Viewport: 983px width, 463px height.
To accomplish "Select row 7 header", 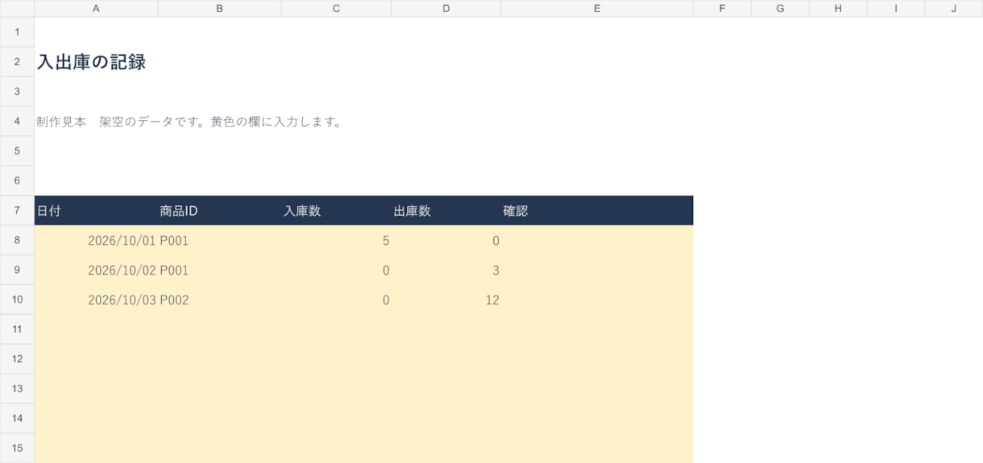I will [x=17, y=211].
